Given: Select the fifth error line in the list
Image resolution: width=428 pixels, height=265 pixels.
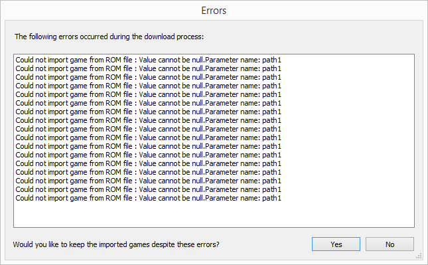Looking at the screenshot, I should (x=148, y=94).
